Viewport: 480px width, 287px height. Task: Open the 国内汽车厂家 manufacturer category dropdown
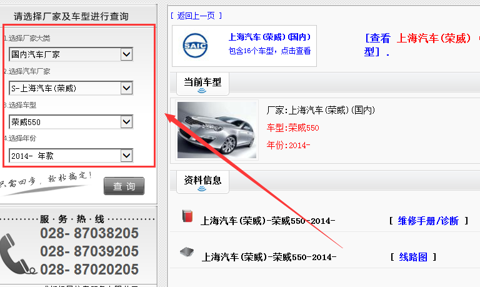(71, 54)
